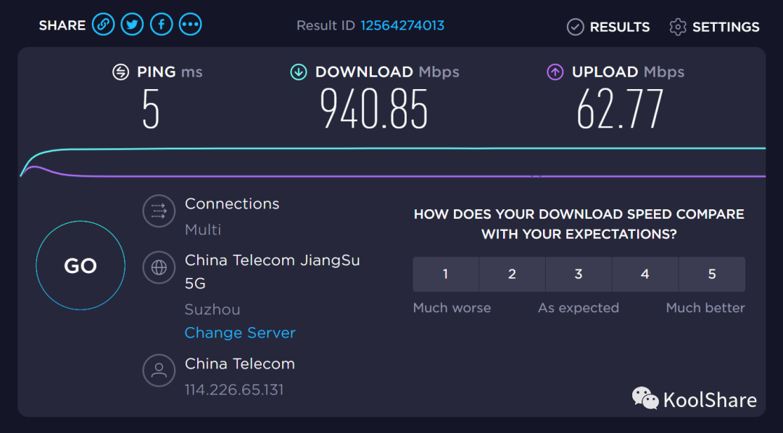Click the Results checkmark icon
This screenshot has height=433, width=783.
coord(575,27)
